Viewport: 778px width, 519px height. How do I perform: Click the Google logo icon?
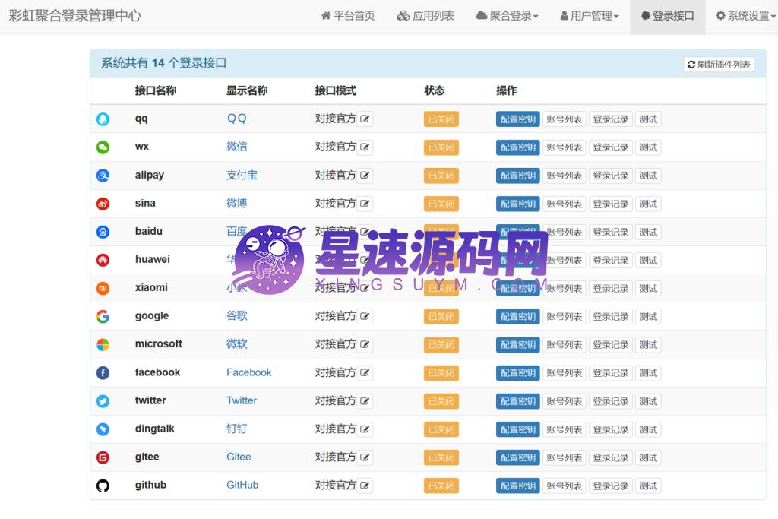(x=103, y=317)
